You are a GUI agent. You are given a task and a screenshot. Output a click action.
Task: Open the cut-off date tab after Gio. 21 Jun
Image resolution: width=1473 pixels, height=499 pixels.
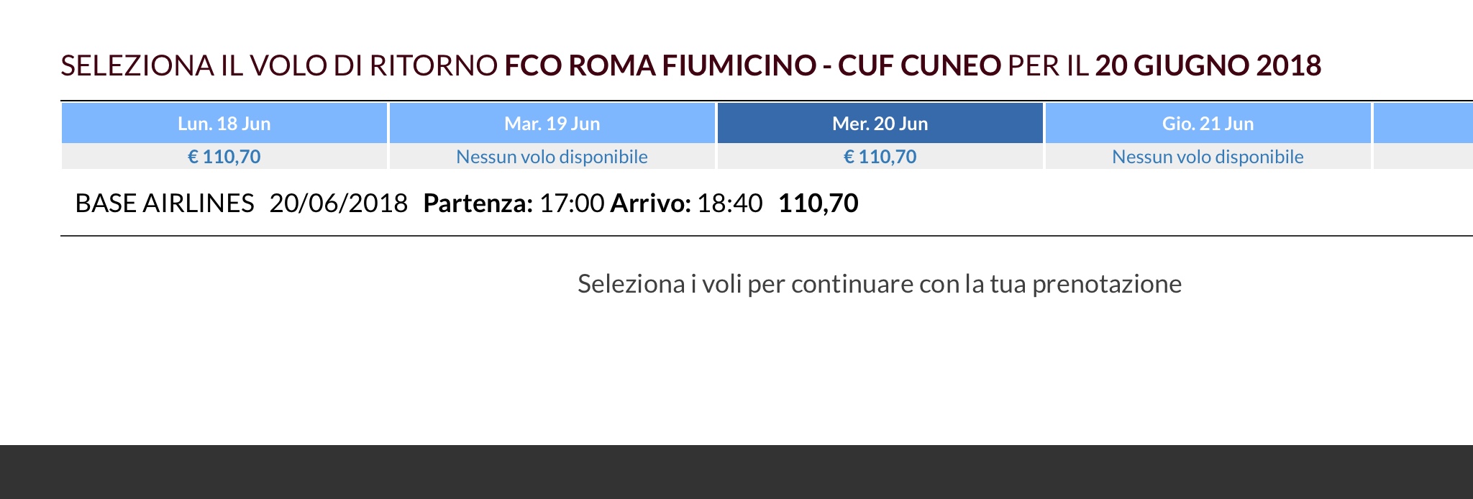click(1424, 124)
